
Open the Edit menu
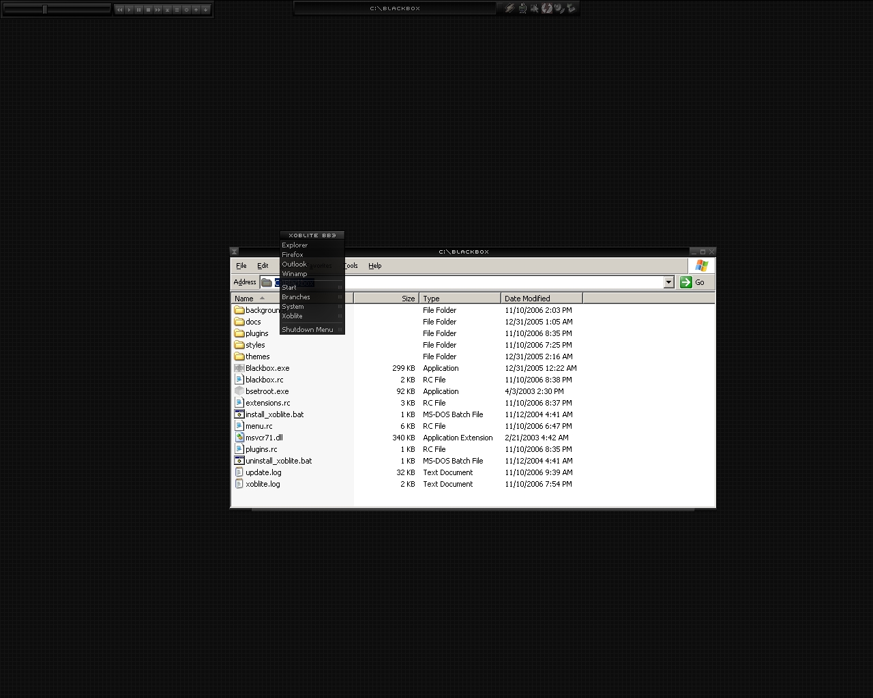click(x=263, y=266)
